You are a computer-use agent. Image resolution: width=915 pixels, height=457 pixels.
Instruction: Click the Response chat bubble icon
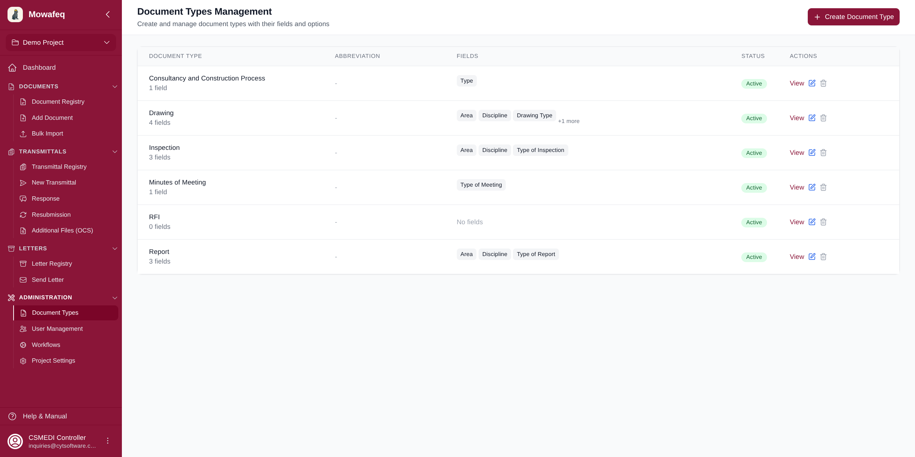point(23,198)
